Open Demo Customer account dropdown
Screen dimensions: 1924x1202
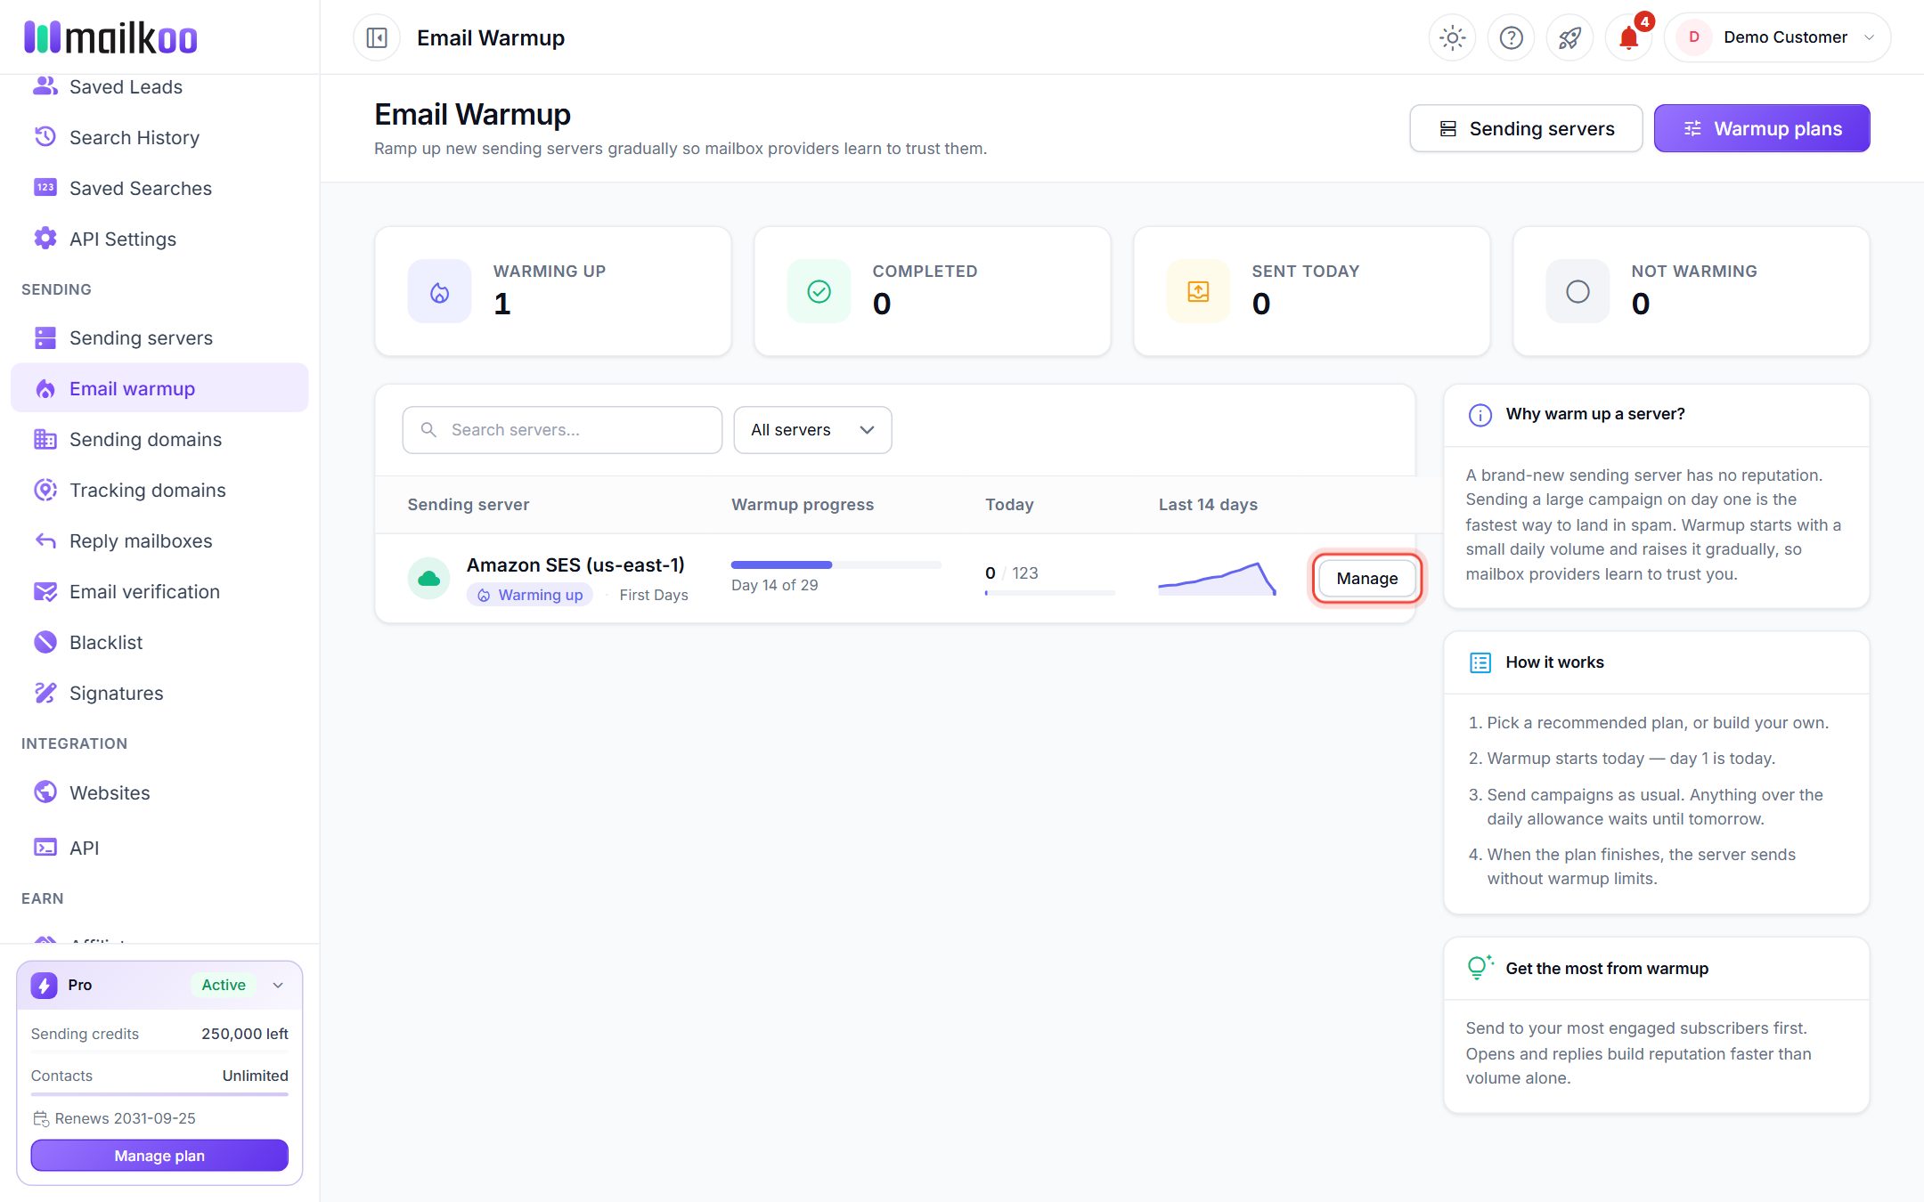pos(1777,37)
